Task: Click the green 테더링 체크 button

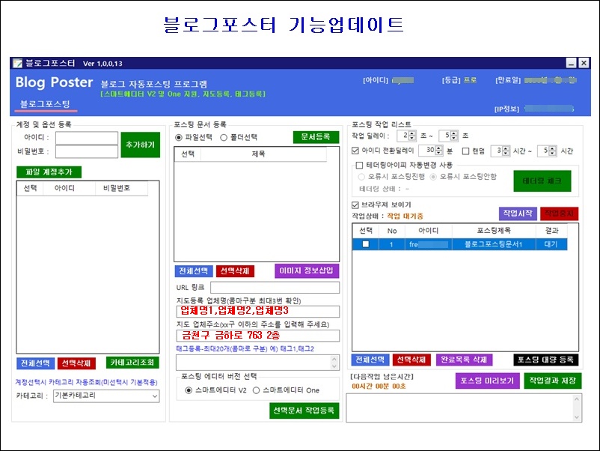Action: [x=542, y=181]
